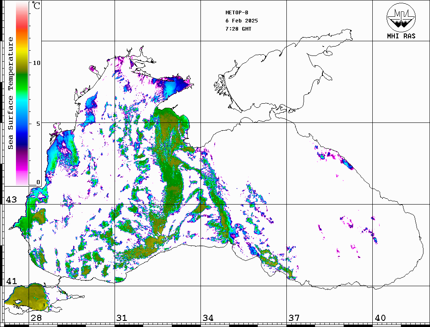Click the longitude label '37'
The width and height of the screenshot is (430, 327).
coord(294,318)
